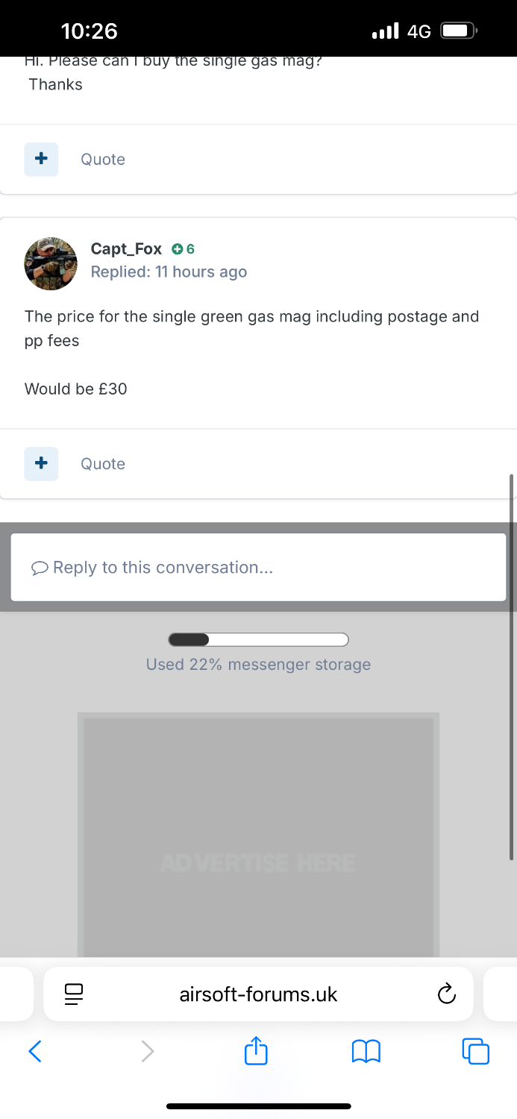Open the page settings icon left of the URL
517x1119 pixels.
(x=74, y=994)
